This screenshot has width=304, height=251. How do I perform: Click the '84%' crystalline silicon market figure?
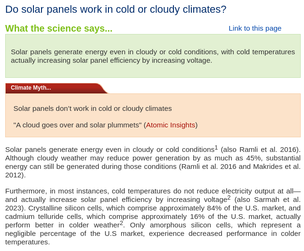coord(214,208)
